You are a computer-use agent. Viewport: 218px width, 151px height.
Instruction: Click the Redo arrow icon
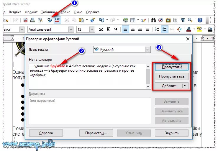[x=112, y=20]
